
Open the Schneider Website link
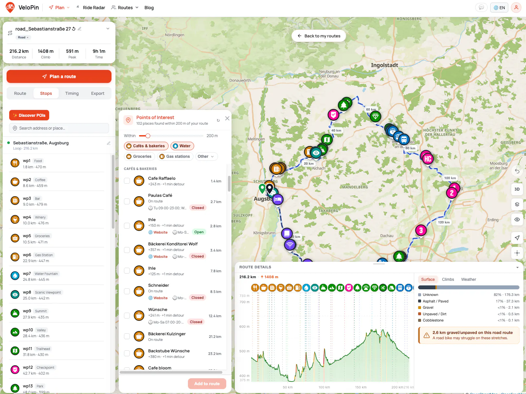tap(158, 298)
